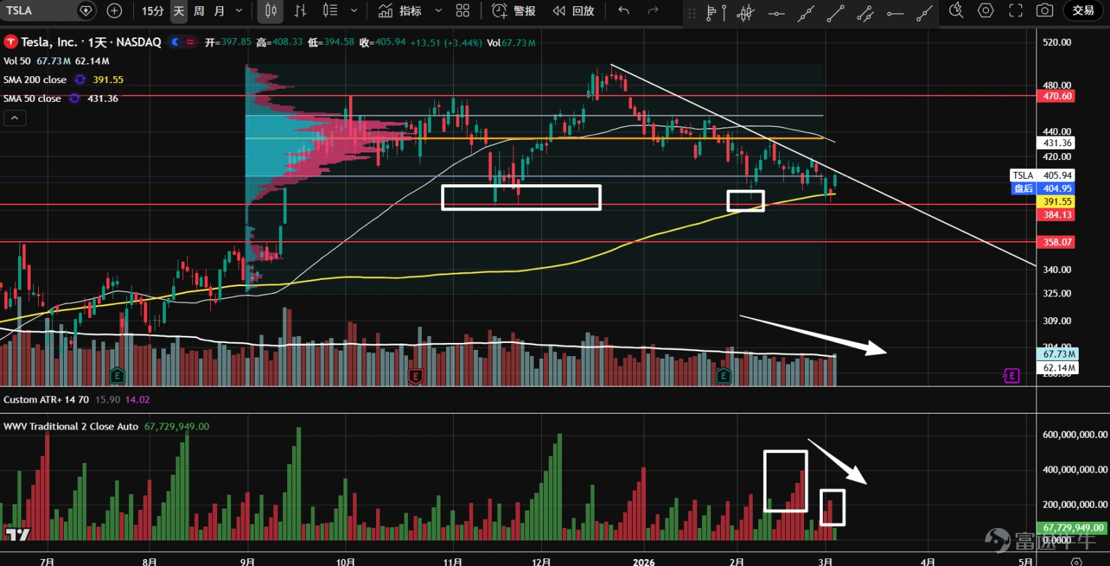Select the horizontal ray drawing tool
This screenshot has width=1110, height=566.
(895, 13)
